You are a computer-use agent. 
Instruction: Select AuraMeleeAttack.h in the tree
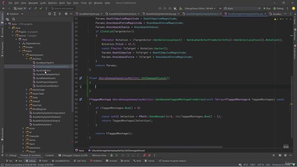(45, 78)
